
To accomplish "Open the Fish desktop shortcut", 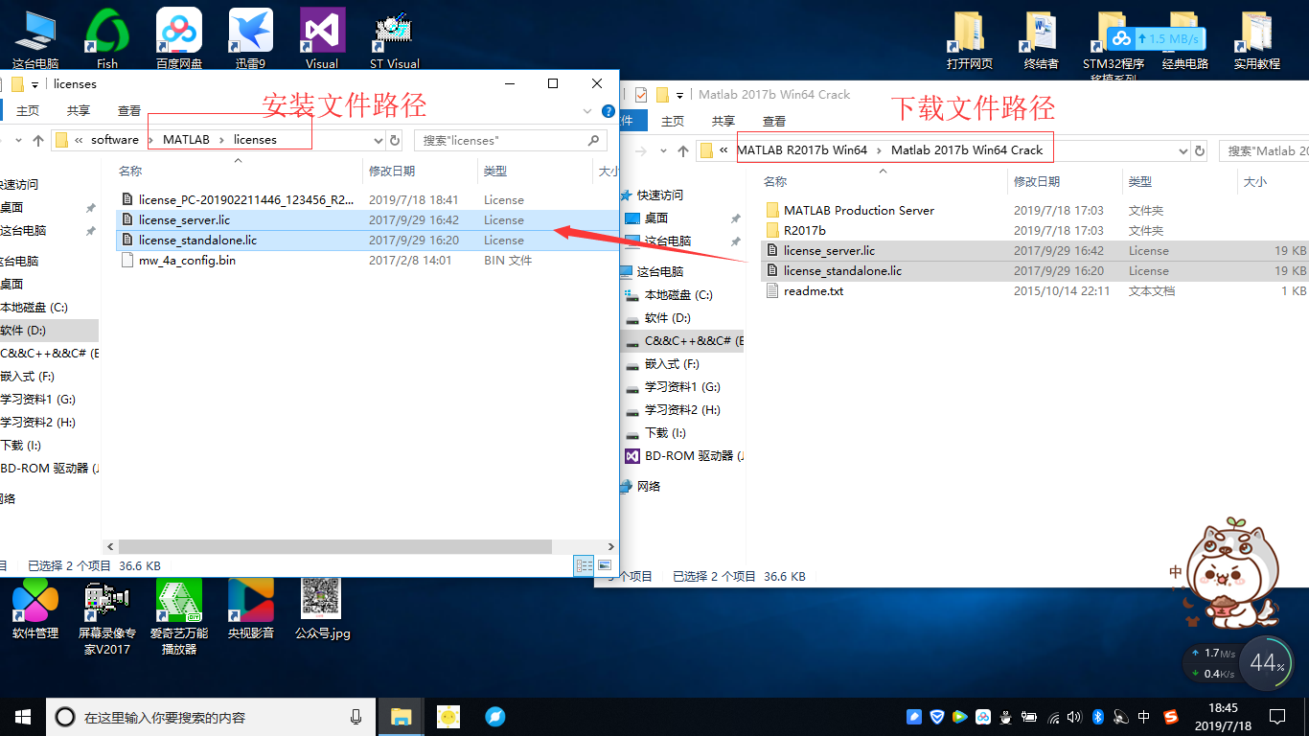I will pos(107,38).
